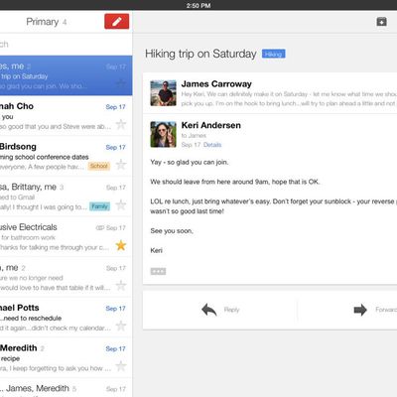Star the Birdsong school conference email
Image resolution: width=397 pixels, height=397 pixels.
(121, 165)
